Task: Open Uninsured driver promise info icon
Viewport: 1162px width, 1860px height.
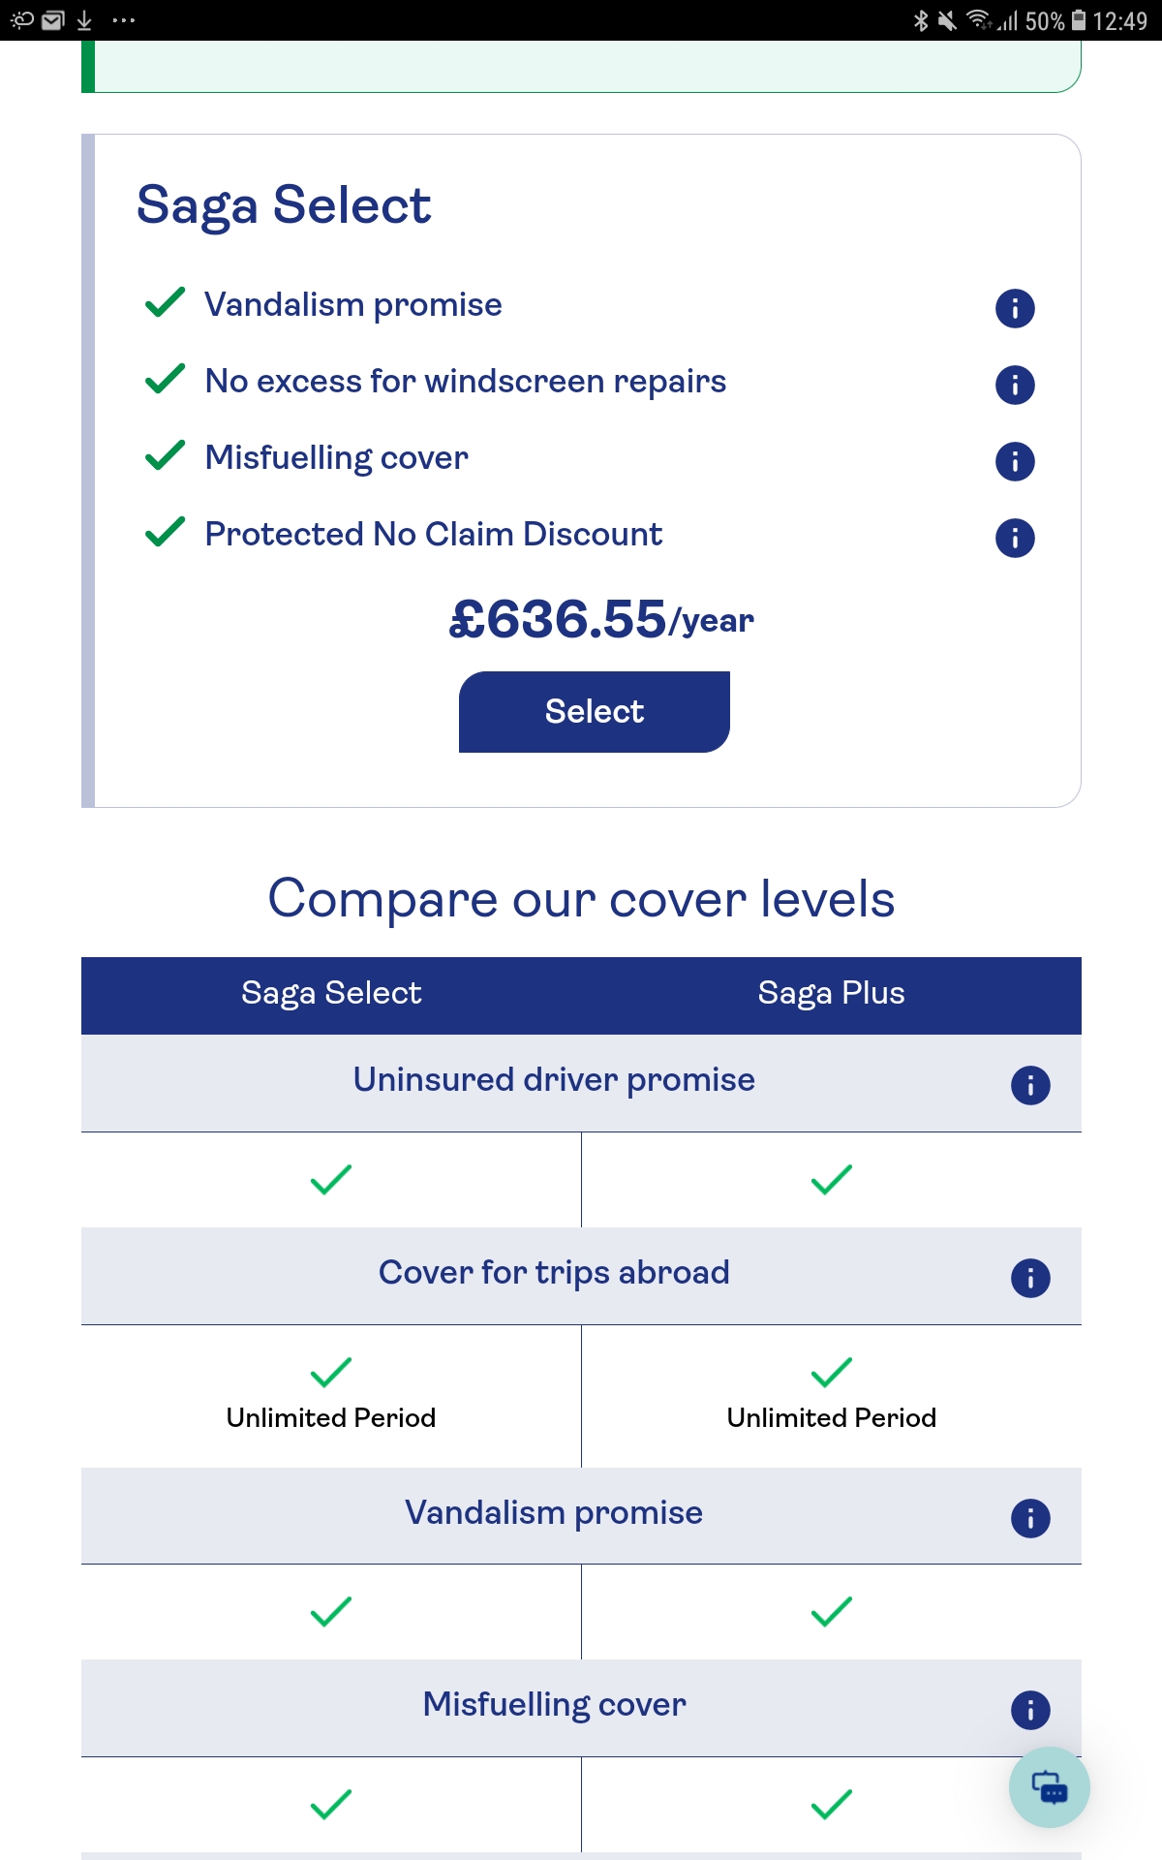Action: (x=1030, y=1085)
